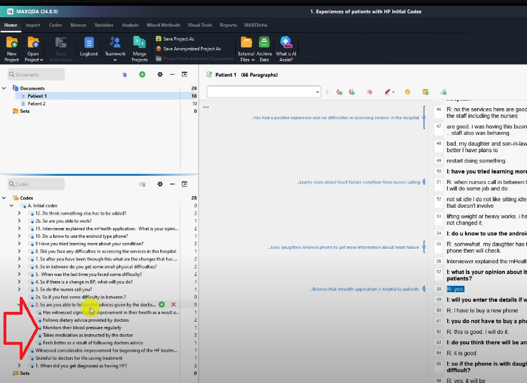Undock the Codes panel window
The image size is (527, 383).
point(185,184)
